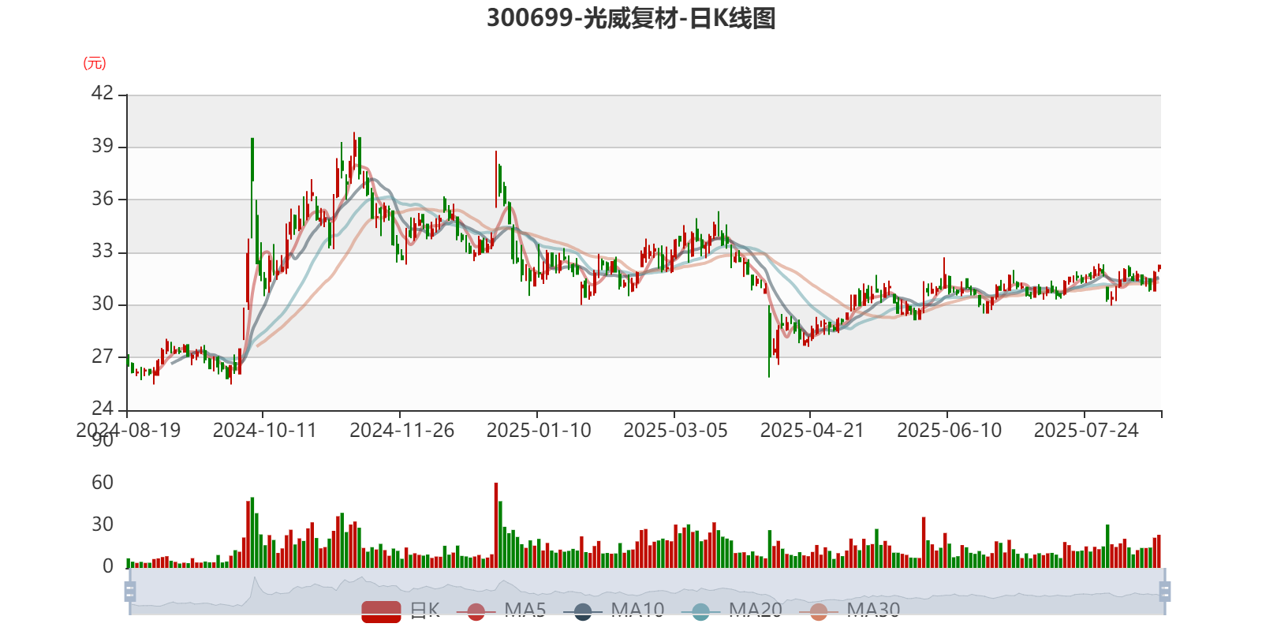Click the 2024-11-26 date axis label

pos(401,431)
